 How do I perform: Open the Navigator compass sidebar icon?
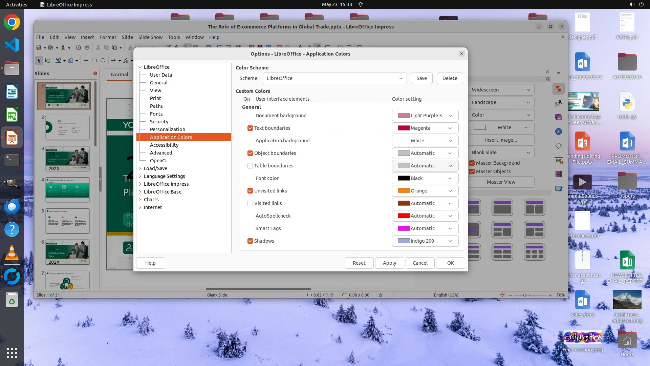tap(558, 131)
